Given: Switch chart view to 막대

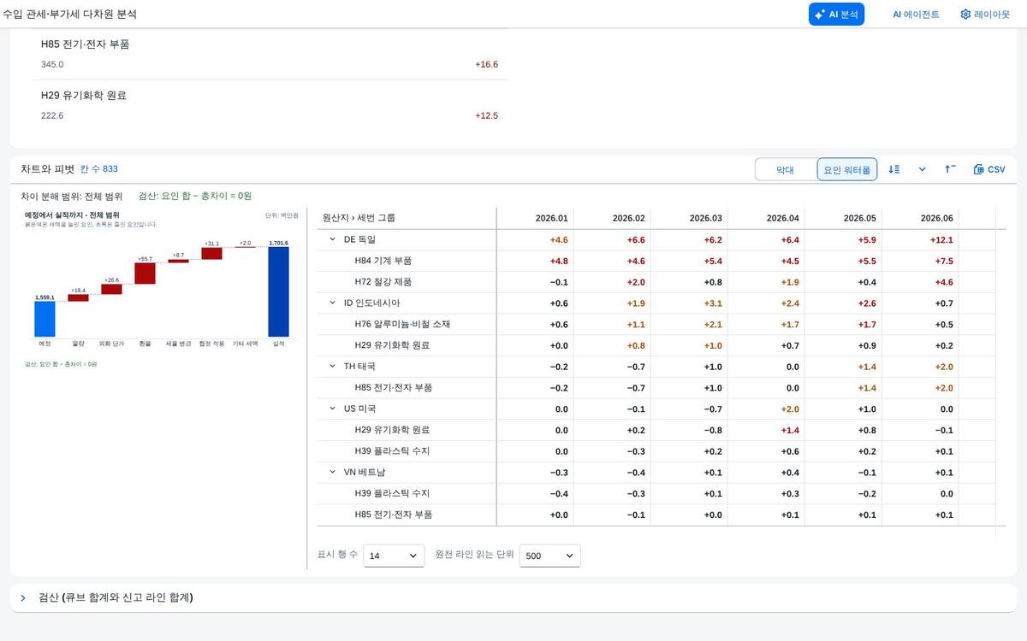Looking at the screenshot, I should (785, 170).
